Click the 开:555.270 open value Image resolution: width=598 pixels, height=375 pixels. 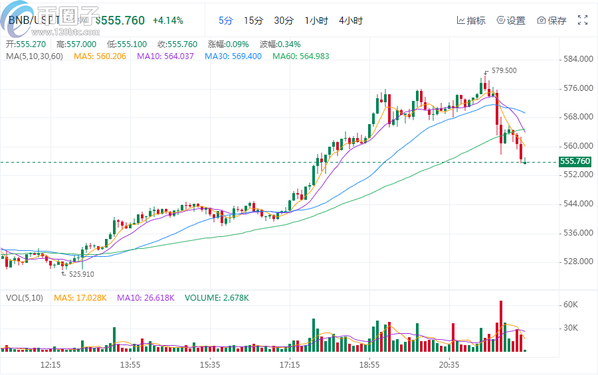point(25,44)
